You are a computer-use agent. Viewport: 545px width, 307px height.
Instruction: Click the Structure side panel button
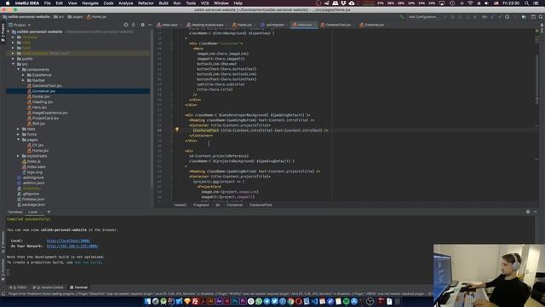click(3, 242)
